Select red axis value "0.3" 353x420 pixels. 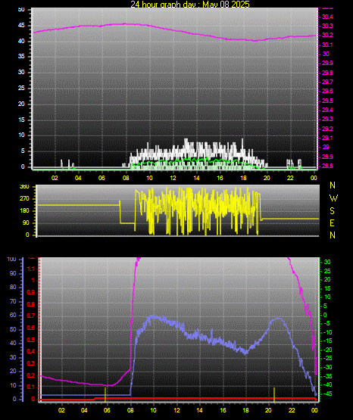point(31,363)
